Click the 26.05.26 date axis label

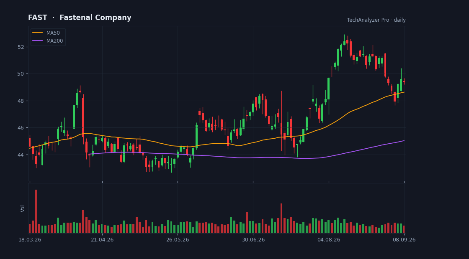point(178,240)
